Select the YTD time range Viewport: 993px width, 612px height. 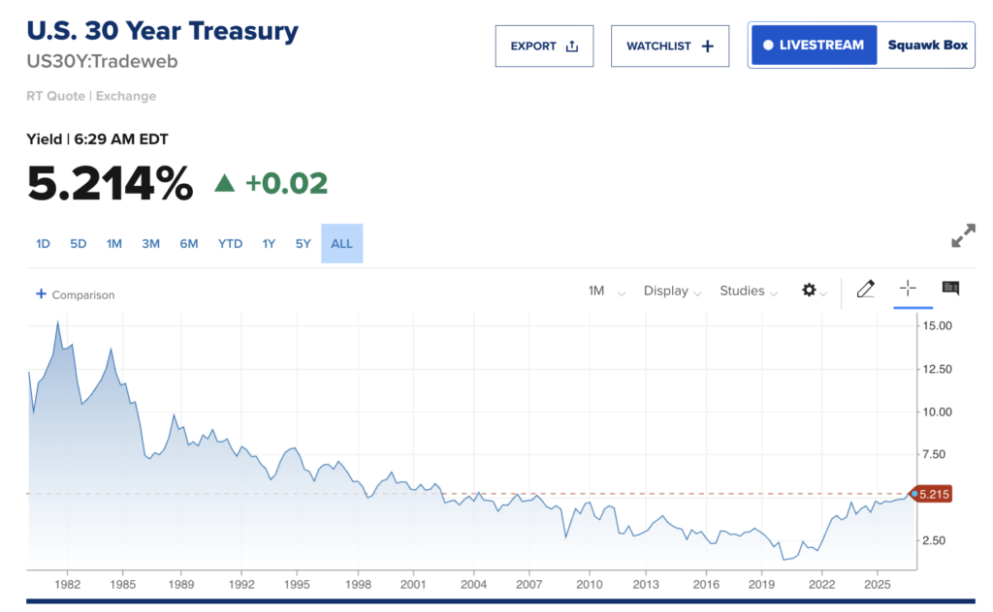click(x=230, y=243)
